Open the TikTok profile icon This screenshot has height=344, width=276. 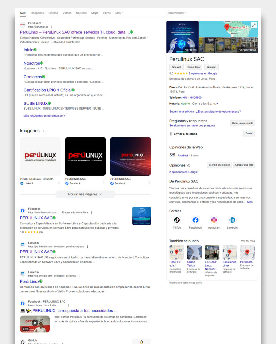(177, 220)
